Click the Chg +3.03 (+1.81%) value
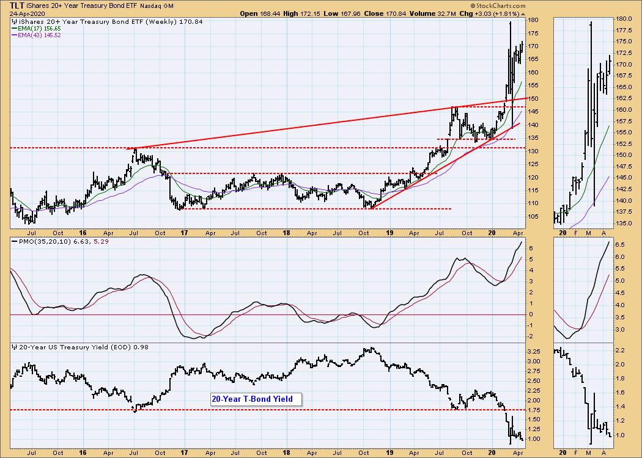Image resolution: width=642 pixels, height=458 pixels. pyautogui.click(x=490, y=13)
